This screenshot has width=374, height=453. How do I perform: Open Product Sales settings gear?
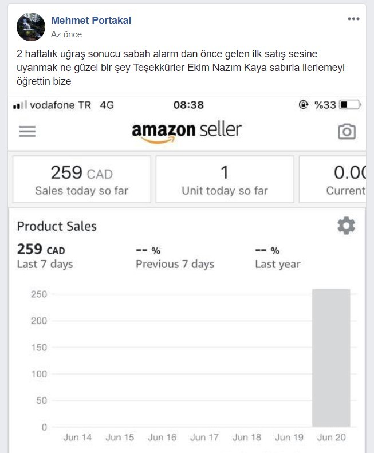click(347, 226)
